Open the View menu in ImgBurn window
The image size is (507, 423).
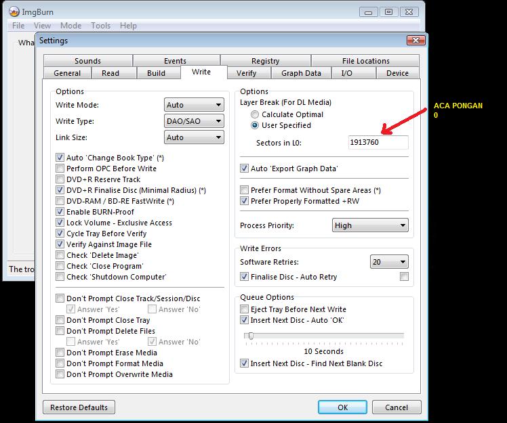[42, 26]
